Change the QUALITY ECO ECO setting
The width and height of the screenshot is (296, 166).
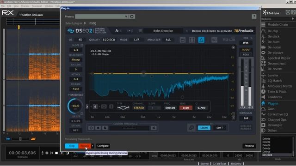(x=109, y=40)
